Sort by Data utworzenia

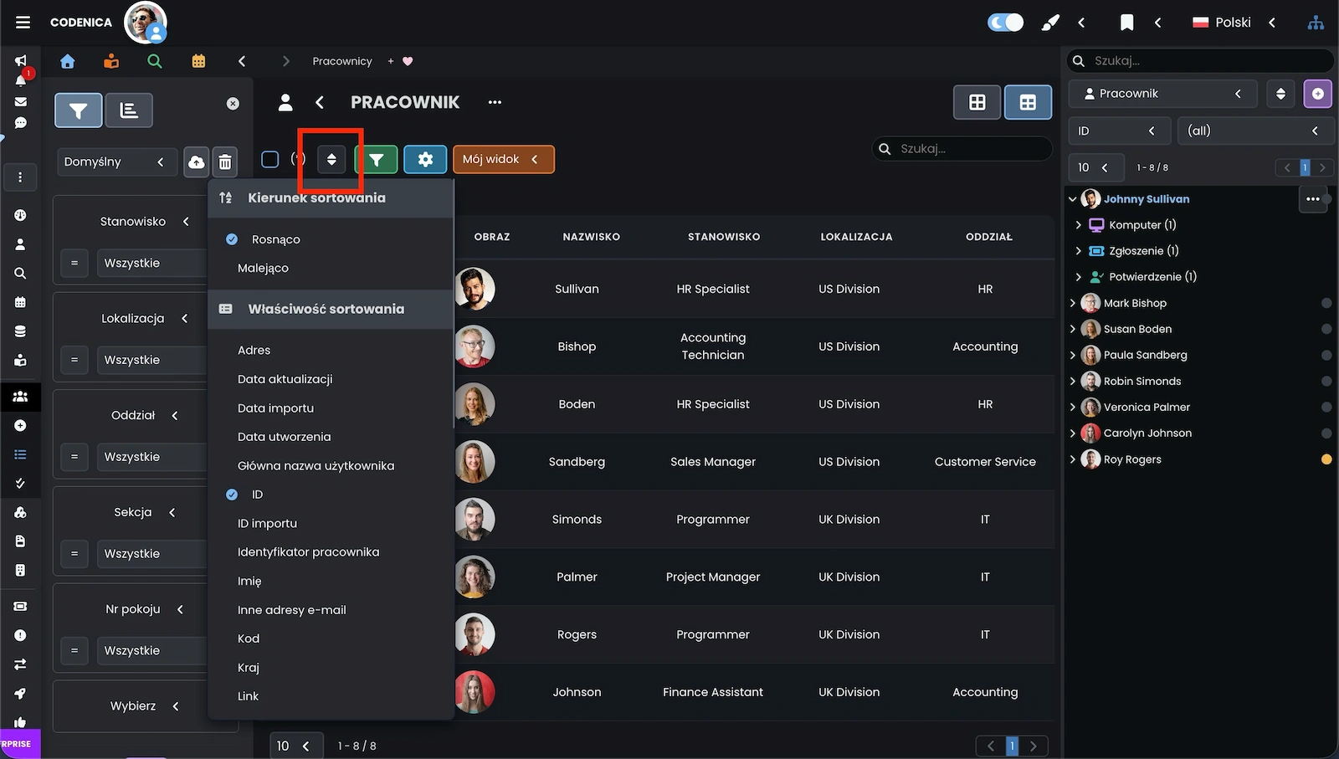[284, 437]
